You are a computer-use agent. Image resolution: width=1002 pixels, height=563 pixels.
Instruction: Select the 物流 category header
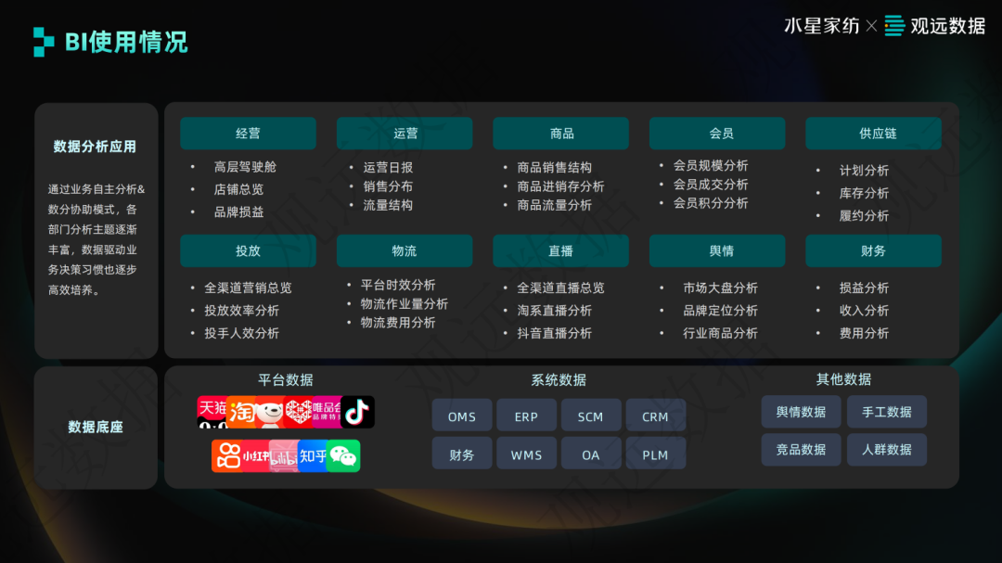tap(405, 250)
